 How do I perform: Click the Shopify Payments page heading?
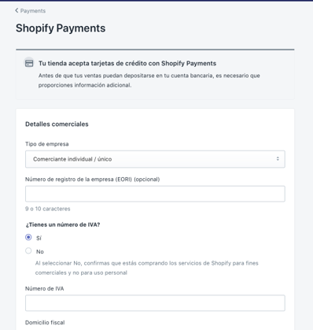click(x=61, y=28)
